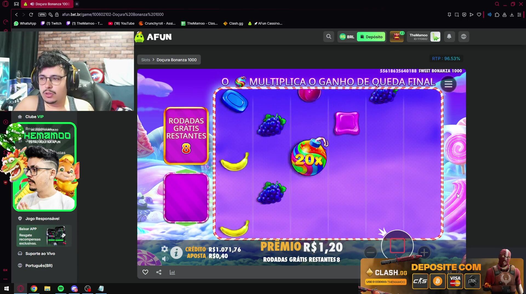Viewport: 526px width, 294px height.
Task: Open Crunchyroll bookmark
Action: click(x=157, y=23)
